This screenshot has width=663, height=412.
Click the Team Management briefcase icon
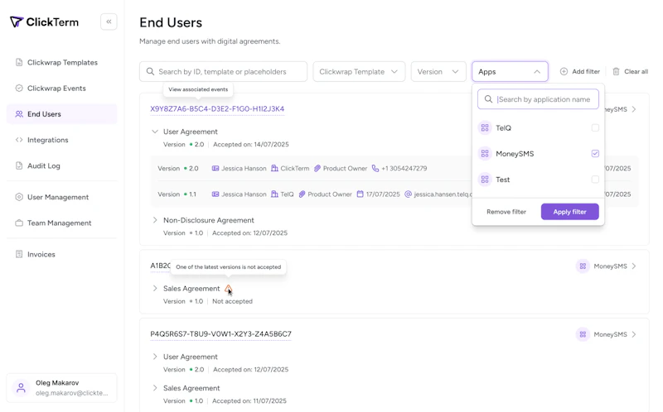tap(19, 223)
